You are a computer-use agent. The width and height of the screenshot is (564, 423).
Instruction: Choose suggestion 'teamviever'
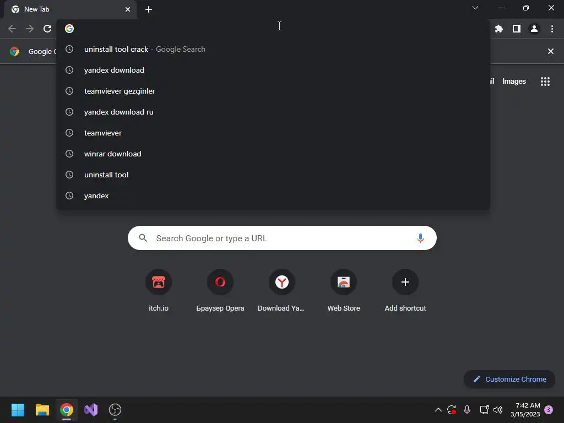pyautogui.click(x=273, y=133)
